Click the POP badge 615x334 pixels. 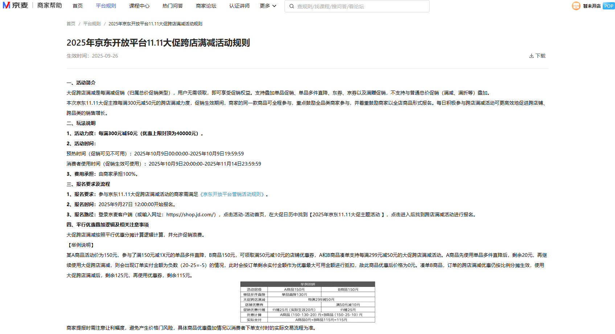pyautogui.click(x=608, y=6)
